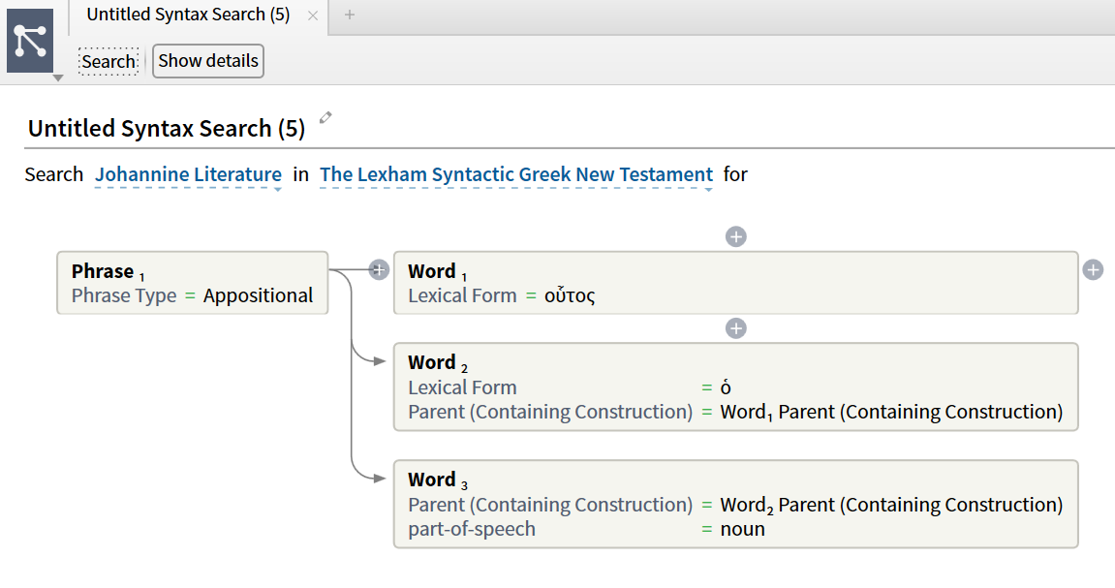Click the pencil icon to rename search
Screen dimensions: 1115x588
point(325,118)
